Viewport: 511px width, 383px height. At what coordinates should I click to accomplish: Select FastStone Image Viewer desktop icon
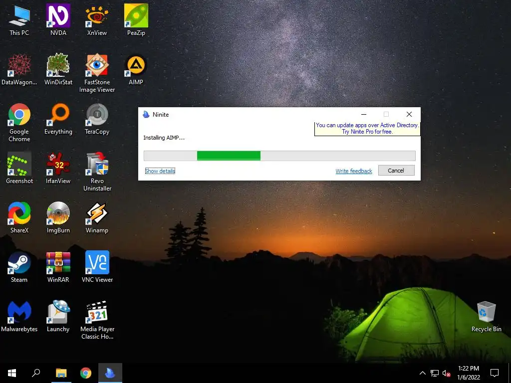tap(97, 73)
